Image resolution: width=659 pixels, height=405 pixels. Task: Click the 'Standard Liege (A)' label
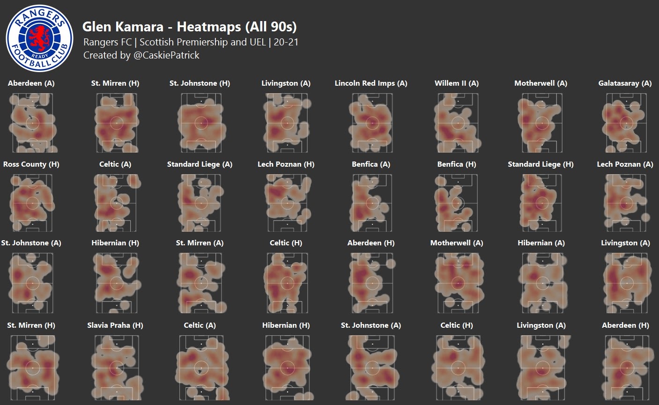coord(200,164)
